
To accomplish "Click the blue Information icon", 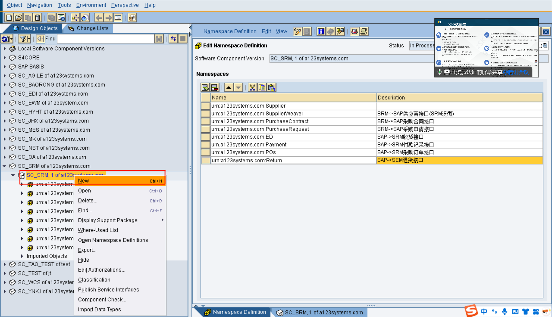I will pos(321,32).
